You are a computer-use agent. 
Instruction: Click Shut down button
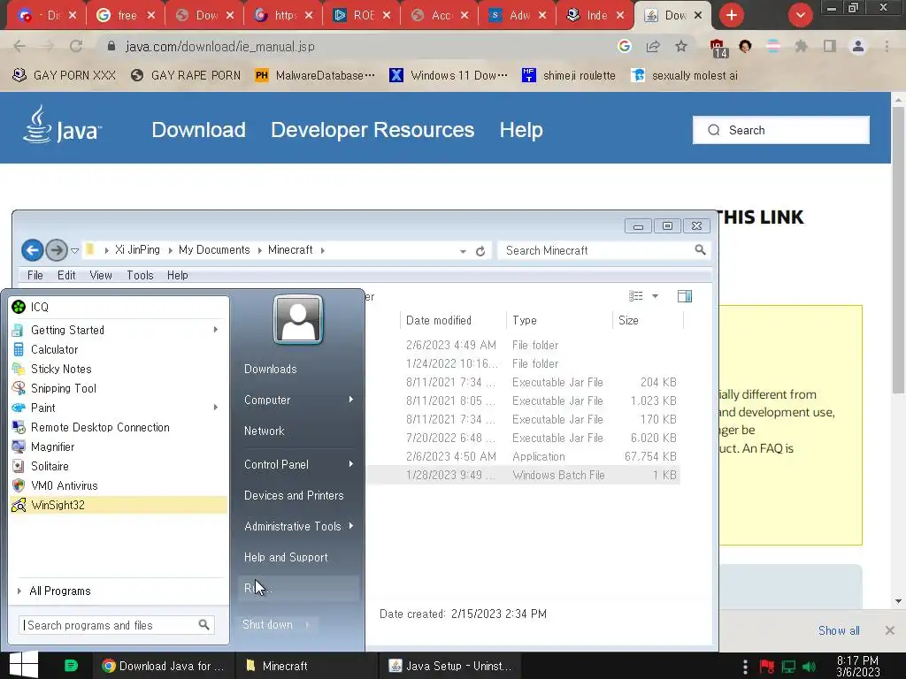267,625
